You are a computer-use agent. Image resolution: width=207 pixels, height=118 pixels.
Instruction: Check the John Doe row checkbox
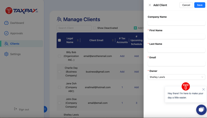tap(59, 103)
